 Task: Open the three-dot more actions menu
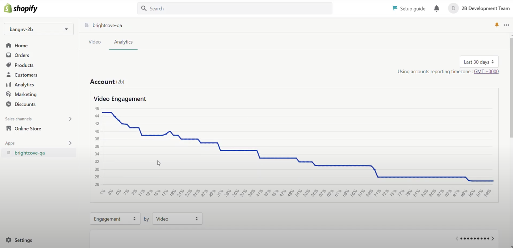(x=506, y=25)
